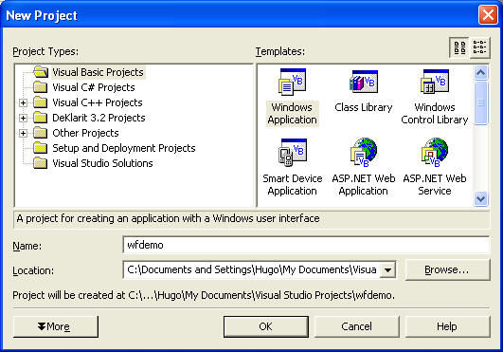This screenshot has width=503, height=352.
Task: Click the DeKlarit 3.2 Projects folder icon
Action: [41, 118]
